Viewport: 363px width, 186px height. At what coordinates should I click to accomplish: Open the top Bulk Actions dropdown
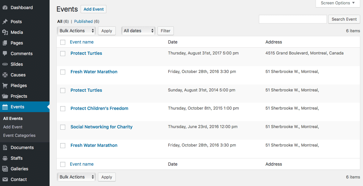pos(76,31)
